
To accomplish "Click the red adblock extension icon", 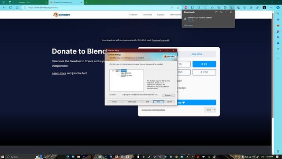I will (x=186, y=8).
